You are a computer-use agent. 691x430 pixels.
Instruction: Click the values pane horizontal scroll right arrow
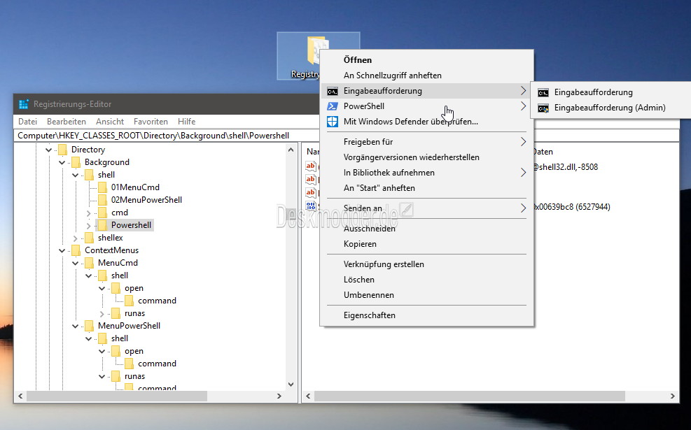pos(673,396)
